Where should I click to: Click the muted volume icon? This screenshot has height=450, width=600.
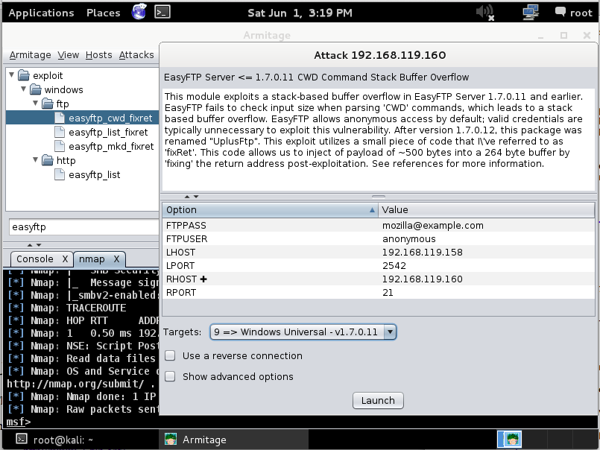(x=484, y=12)
